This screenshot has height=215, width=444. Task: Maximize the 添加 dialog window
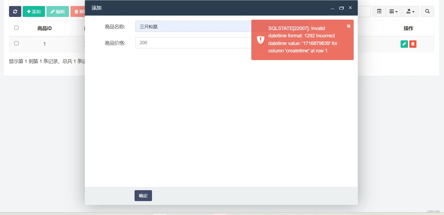point(341,8)
